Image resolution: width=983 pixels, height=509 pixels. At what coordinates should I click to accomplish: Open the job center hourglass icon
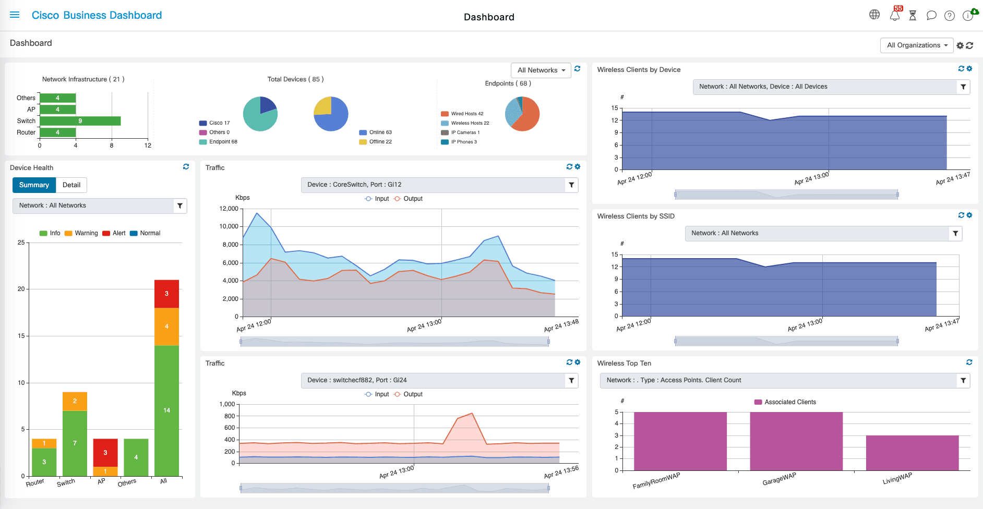tap(913, 16)
